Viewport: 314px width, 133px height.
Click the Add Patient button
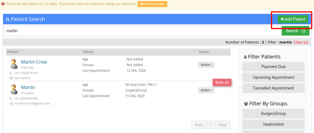[x=293, y=19]
